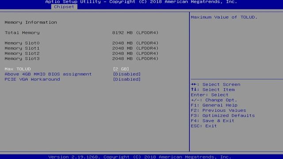Select Above 4GB MMIO BIOS assignment
Image resolution: width=283 pixels, height=159 pixels.
[x=48, y=74]
